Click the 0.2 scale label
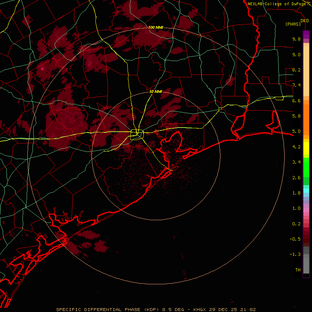 coord(296,224)
